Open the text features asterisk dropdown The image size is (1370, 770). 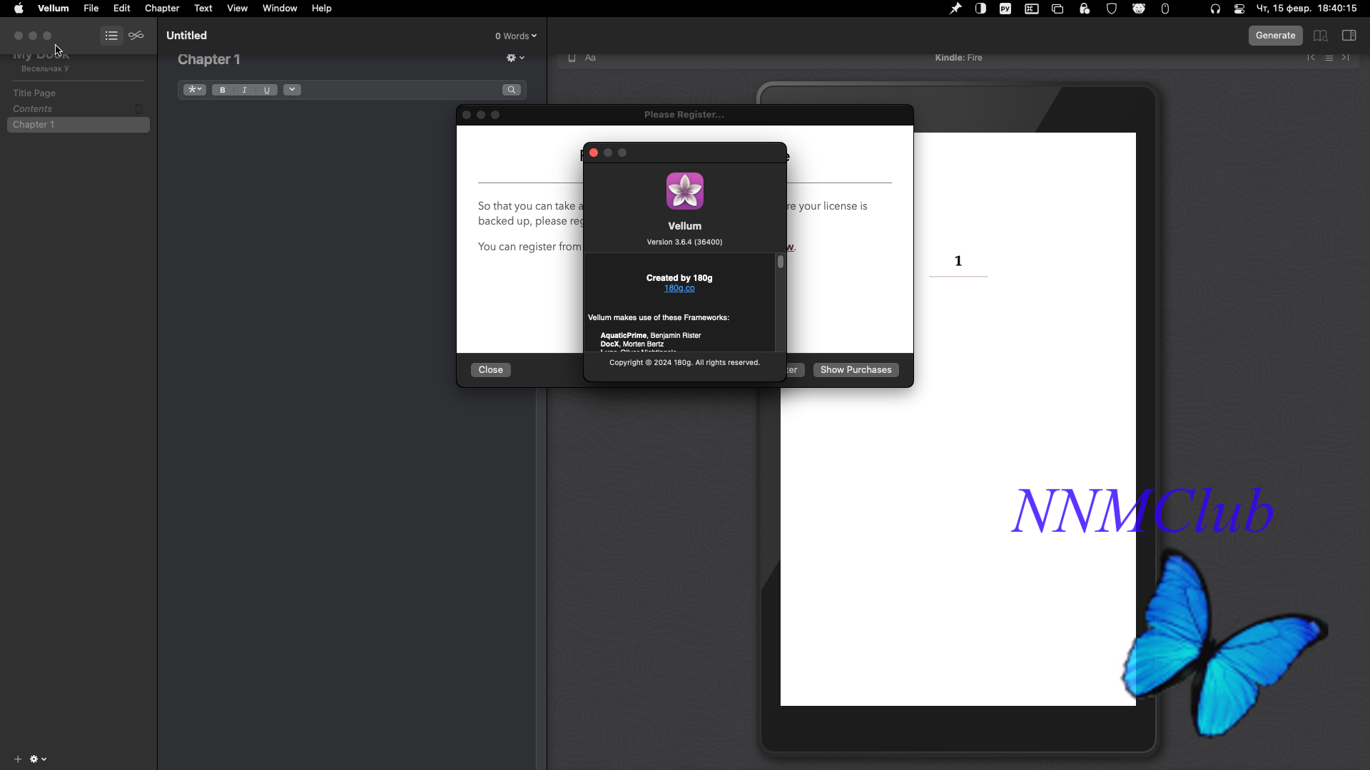[x=194, y=90]
